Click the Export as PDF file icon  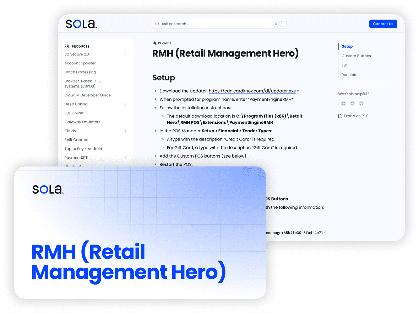[x=340, y=116]
